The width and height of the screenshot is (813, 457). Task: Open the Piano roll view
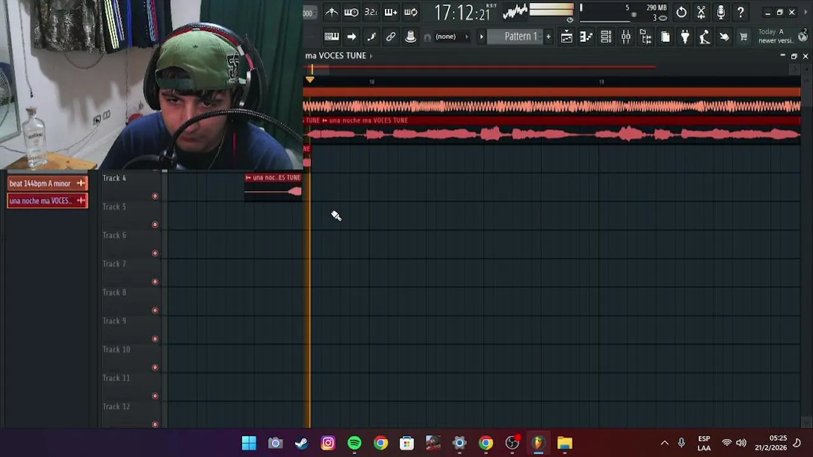[586, 37]
